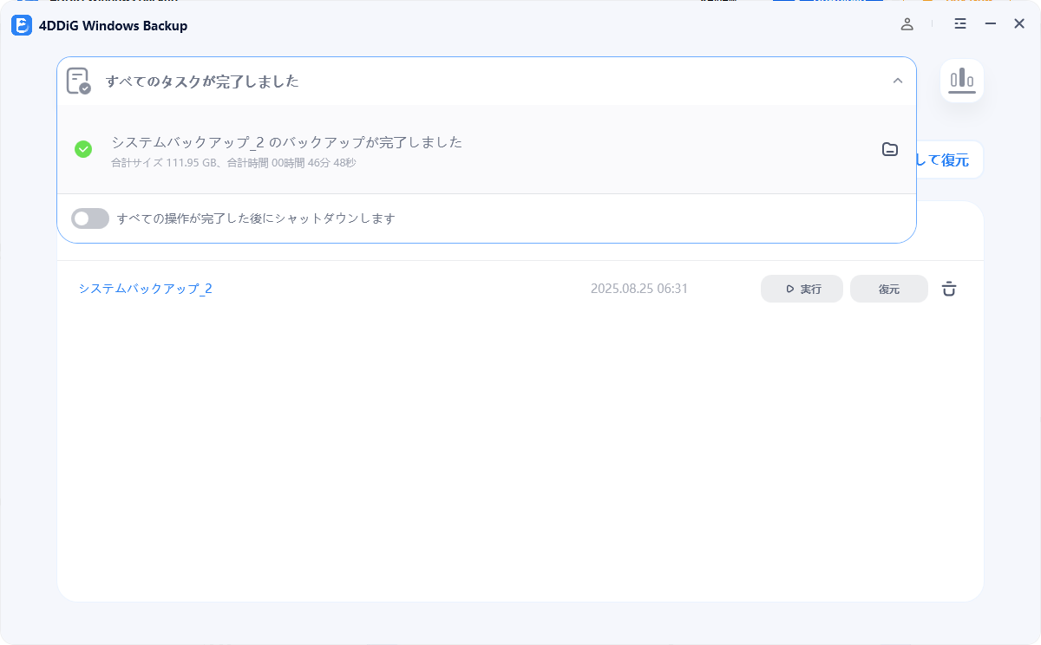Click the task-list clipboard icon in the panel
This screenshot has width=1041, height=645.
[78, 81]
